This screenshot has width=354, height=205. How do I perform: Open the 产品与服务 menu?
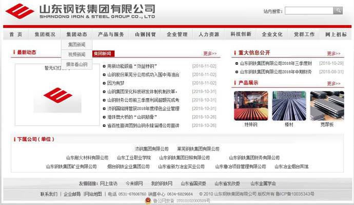[111, 34]
